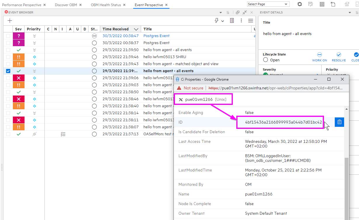The width and height of the screenshot is (359, 220).
Task: Click state circle icon of 00:38:47 Postgres event
Action: pyautogui.click(x=94, y=36)
